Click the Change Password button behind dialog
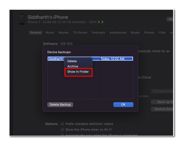Viewport: 189px width, 144px height. click(162, 91)
